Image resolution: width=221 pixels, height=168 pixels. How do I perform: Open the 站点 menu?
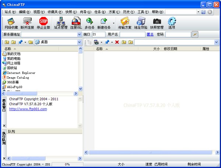[10, 12]
